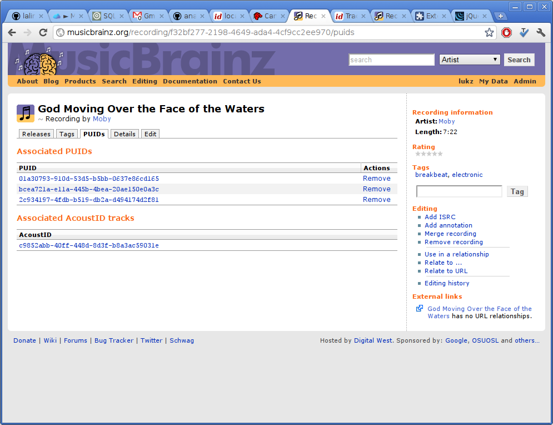Viewport: 553px width, 425px height.
Task: Click the browser address bar URL
Action: pos(211,32)
